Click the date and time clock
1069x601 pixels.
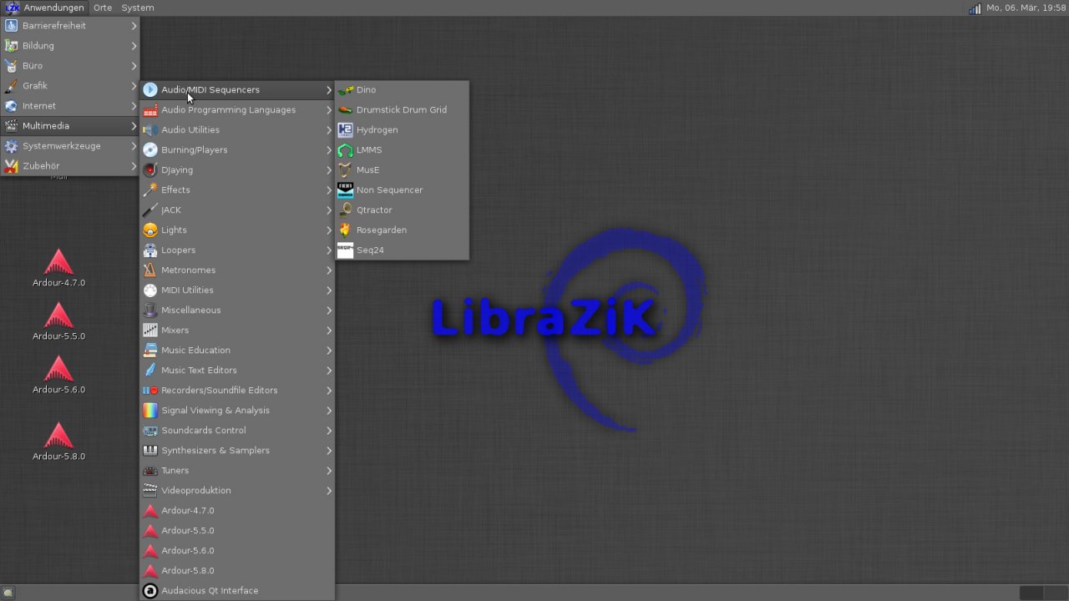click(1026, 8)
